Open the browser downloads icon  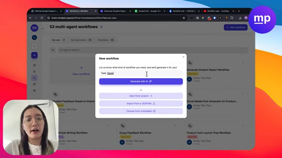[240, 18]
